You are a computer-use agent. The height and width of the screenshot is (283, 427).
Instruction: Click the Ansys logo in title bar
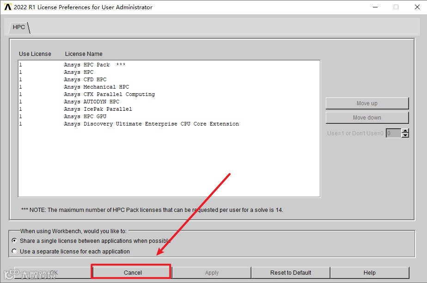[8, 7]
